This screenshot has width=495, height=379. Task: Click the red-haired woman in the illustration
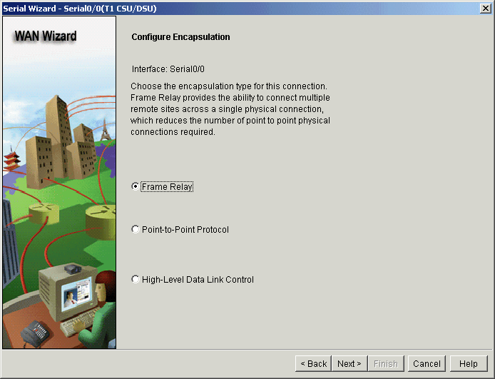(x=99, y=311)
